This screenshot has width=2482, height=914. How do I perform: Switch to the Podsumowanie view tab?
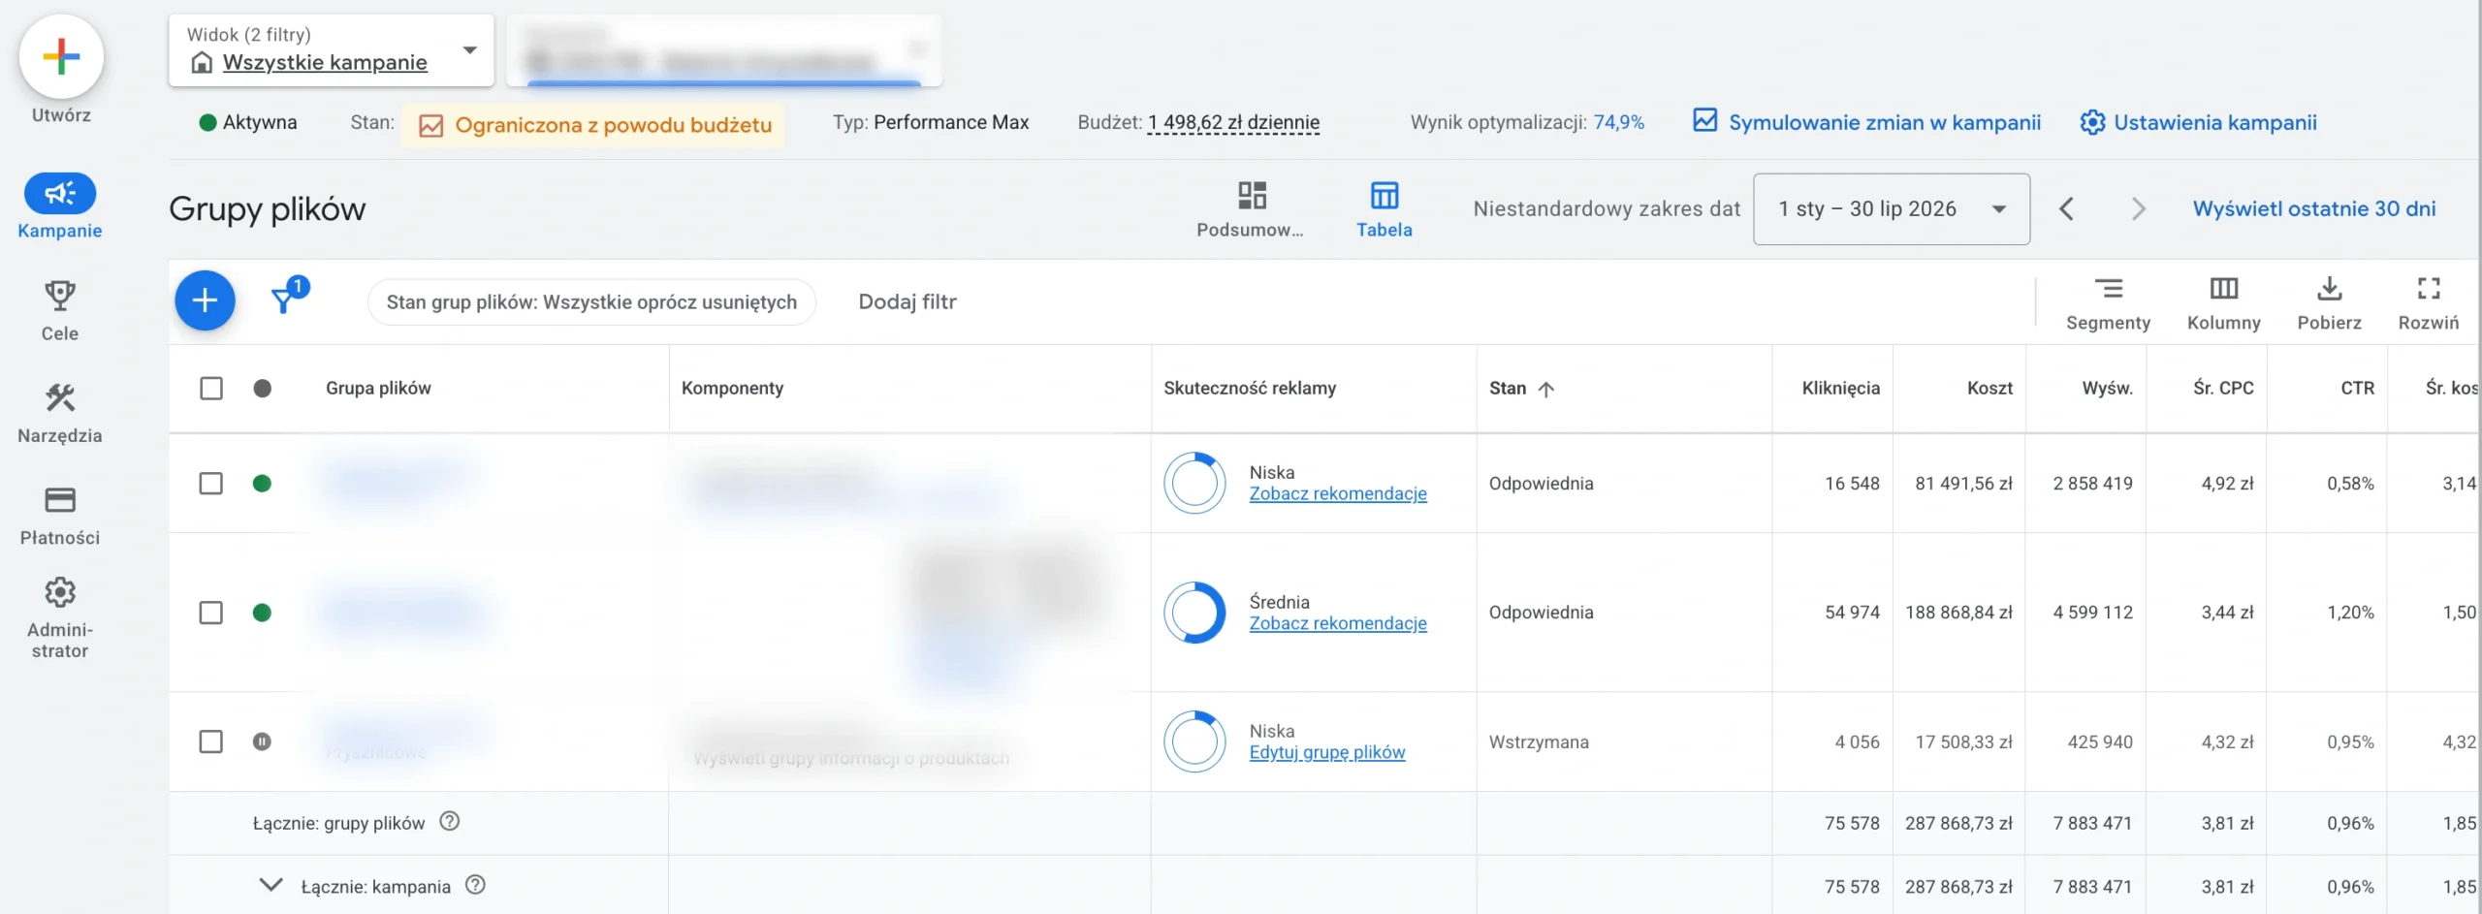click(x=1250, y=208)
